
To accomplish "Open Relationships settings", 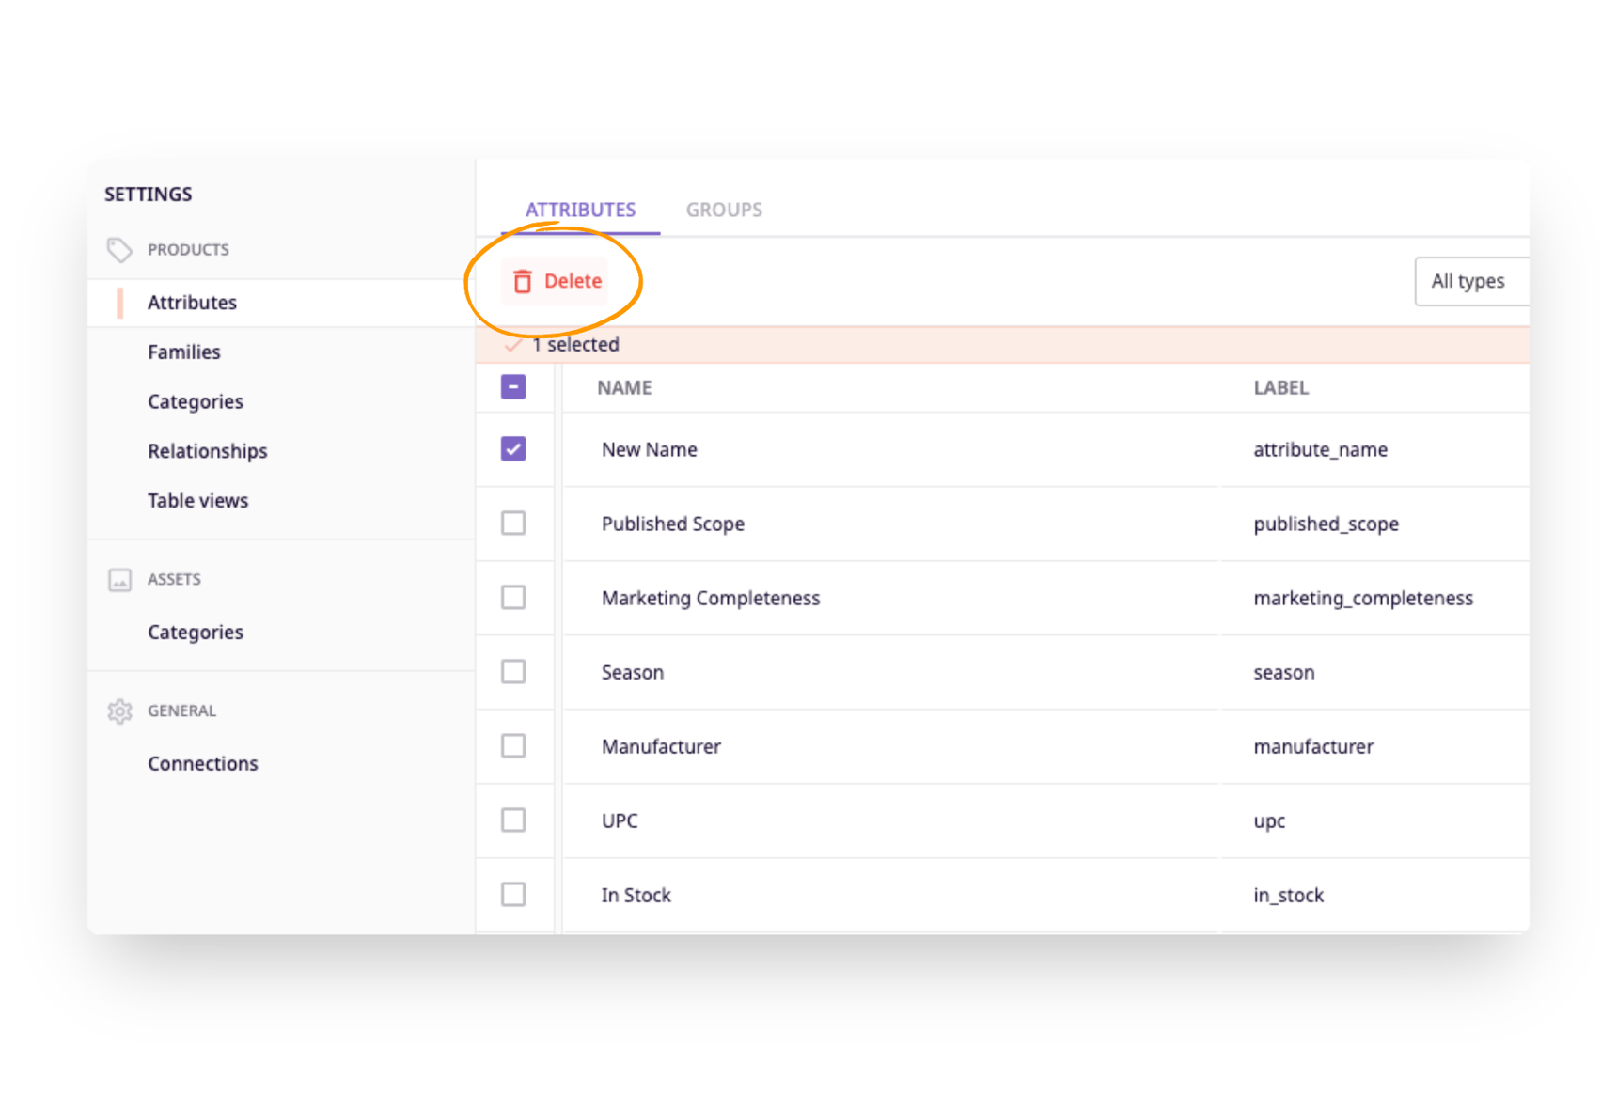I will pyautogui.click(x=207, y=450).
